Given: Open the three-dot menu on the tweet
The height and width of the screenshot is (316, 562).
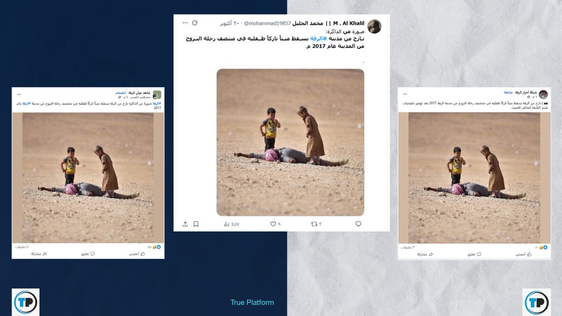Looking at the screenshot, I should (x=185, y=23).
